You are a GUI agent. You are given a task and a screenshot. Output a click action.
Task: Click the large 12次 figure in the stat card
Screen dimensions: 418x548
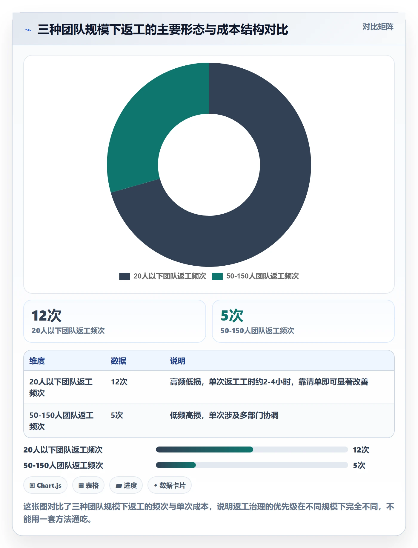(47, 316)
